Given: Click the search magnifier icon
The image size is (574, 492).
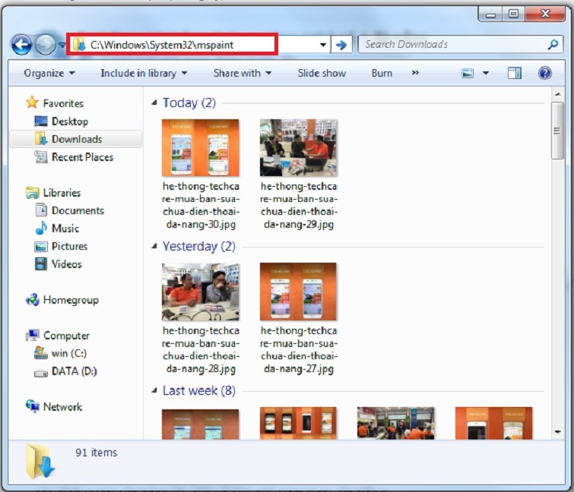Looking at the screenshot, I should pos(553,45).
